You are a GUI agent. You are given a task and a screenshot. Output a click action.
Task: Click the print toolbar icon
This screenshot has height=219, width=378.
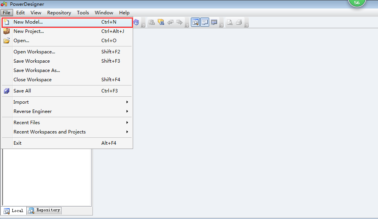(239, 22)
